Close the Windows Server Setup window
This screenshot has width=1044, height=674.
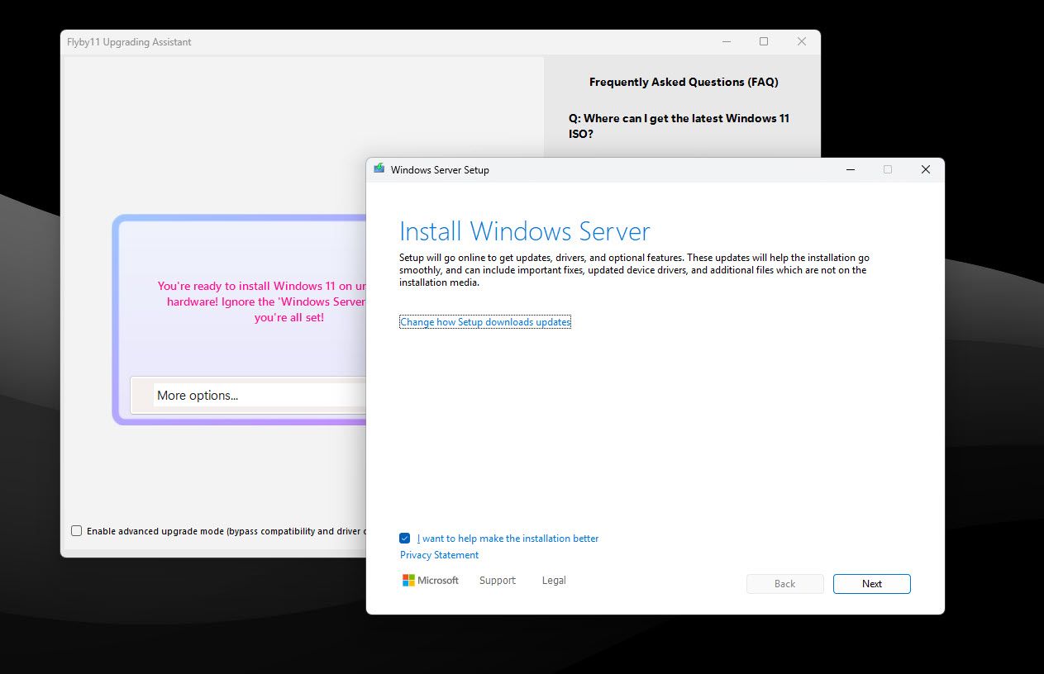tap(925, 169)
